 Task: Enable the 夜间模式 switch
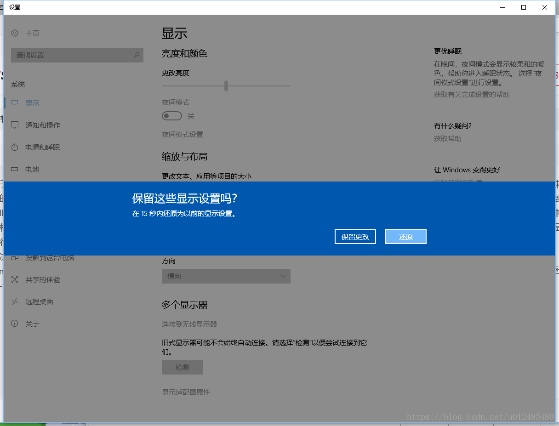pos(172,116)
